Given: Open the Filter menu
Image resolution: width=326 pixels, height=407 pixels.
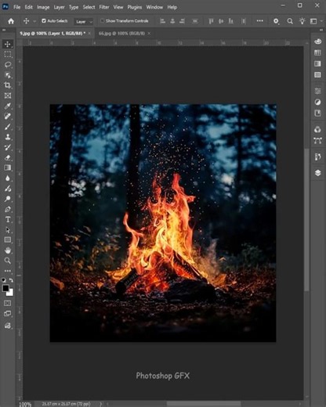Looking at the screenshot, I should pos(104,7).
